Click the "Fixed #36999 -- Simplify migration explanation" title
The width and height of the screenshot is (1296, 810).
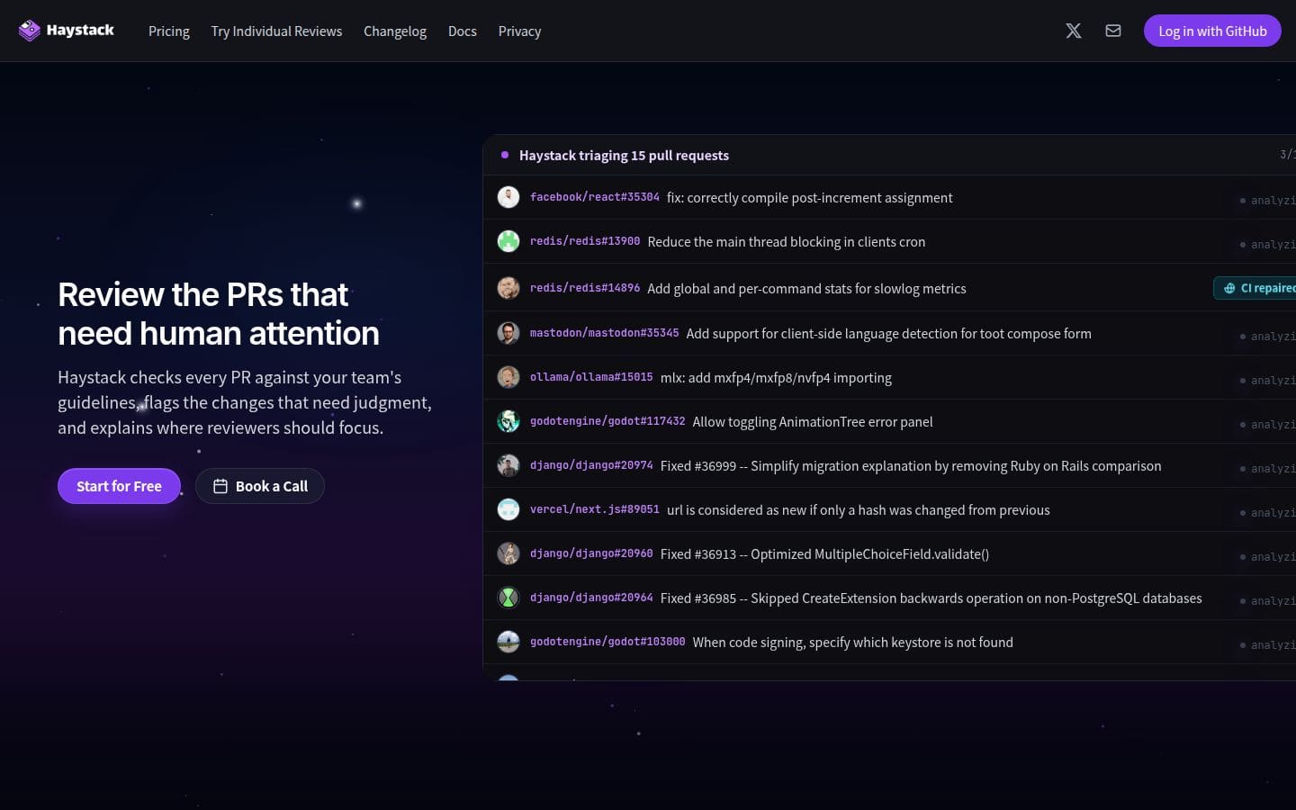911,466
